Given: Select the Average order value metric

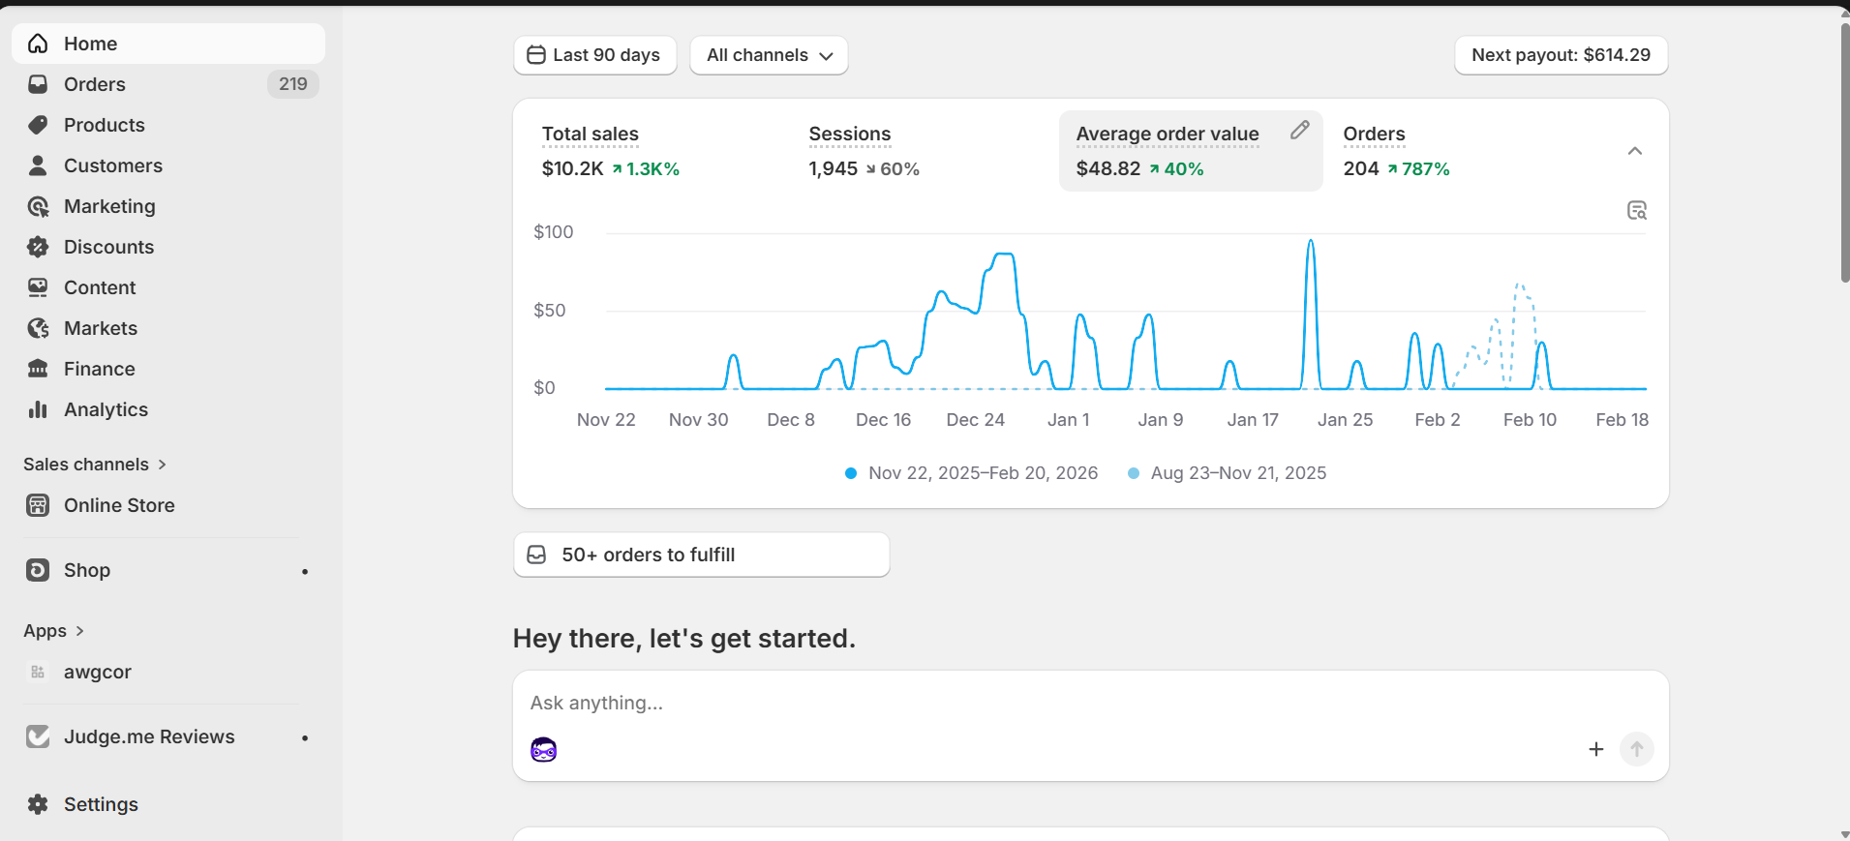Looking at the screenshot, I should pos(1191,151).
